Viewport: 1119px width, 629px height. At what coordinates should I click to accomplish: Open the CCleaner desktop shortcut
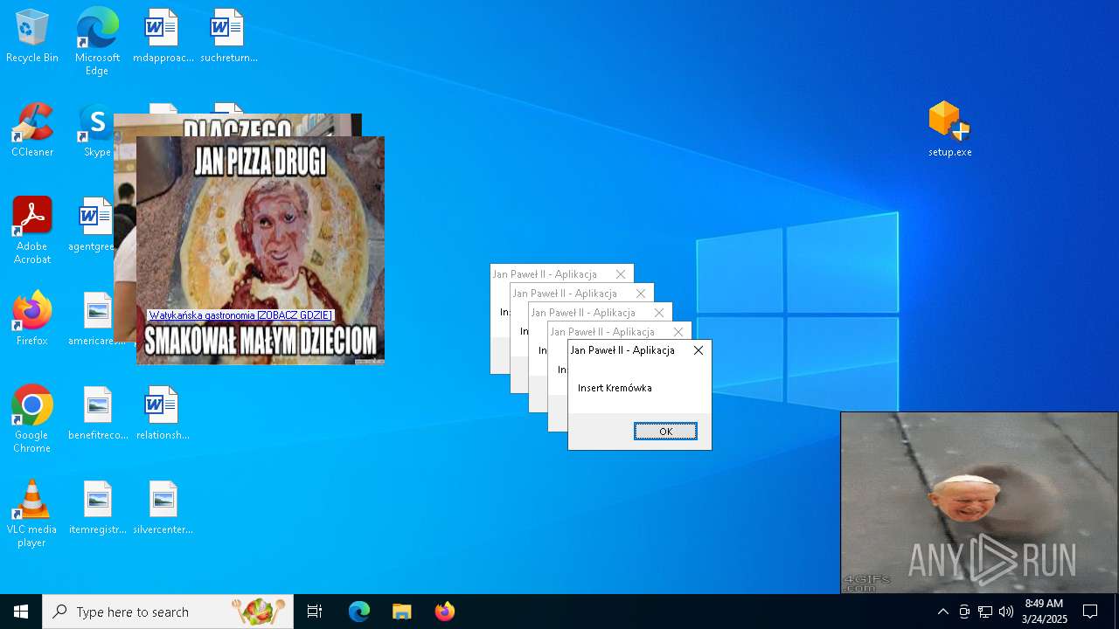coord(32,131)
